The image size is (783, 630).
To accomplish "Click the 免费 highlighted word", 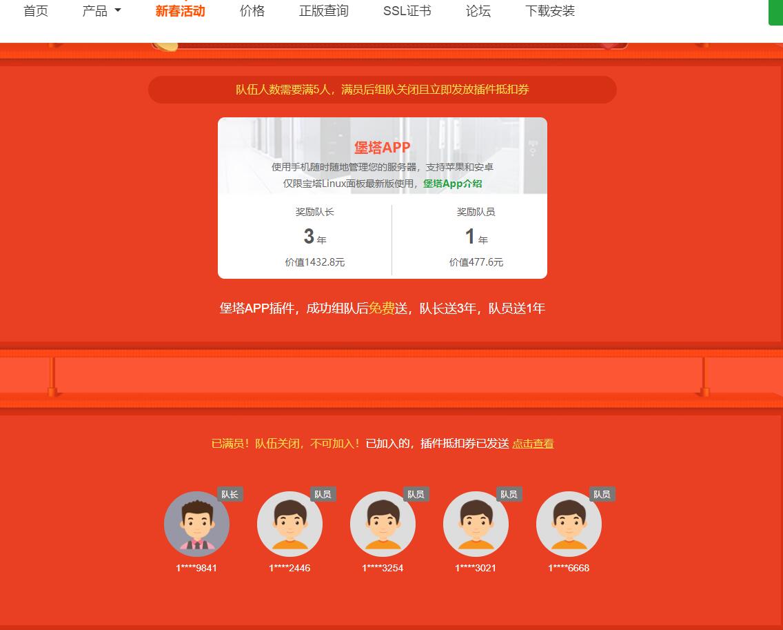I will pyautogui.click(x=382, y=308).
